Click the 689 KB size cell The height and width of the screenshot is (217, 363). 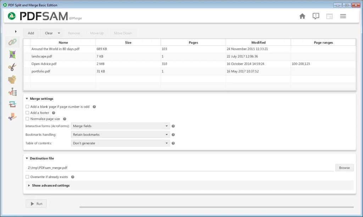tap(128, 49)
